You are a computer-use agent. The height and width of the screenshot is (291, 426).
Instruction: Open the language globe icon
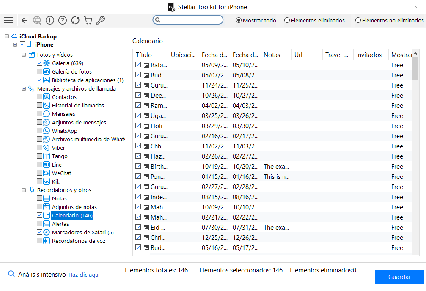point(37,20)
